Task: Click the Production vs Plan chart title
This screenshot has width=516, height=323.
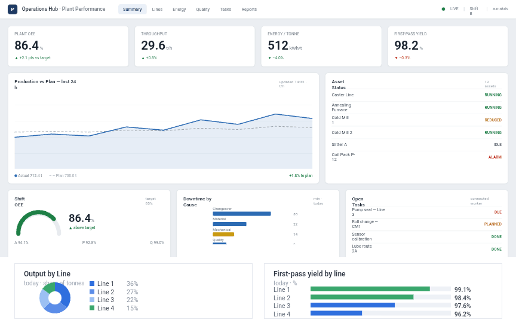Action: [x=45, y=84]
